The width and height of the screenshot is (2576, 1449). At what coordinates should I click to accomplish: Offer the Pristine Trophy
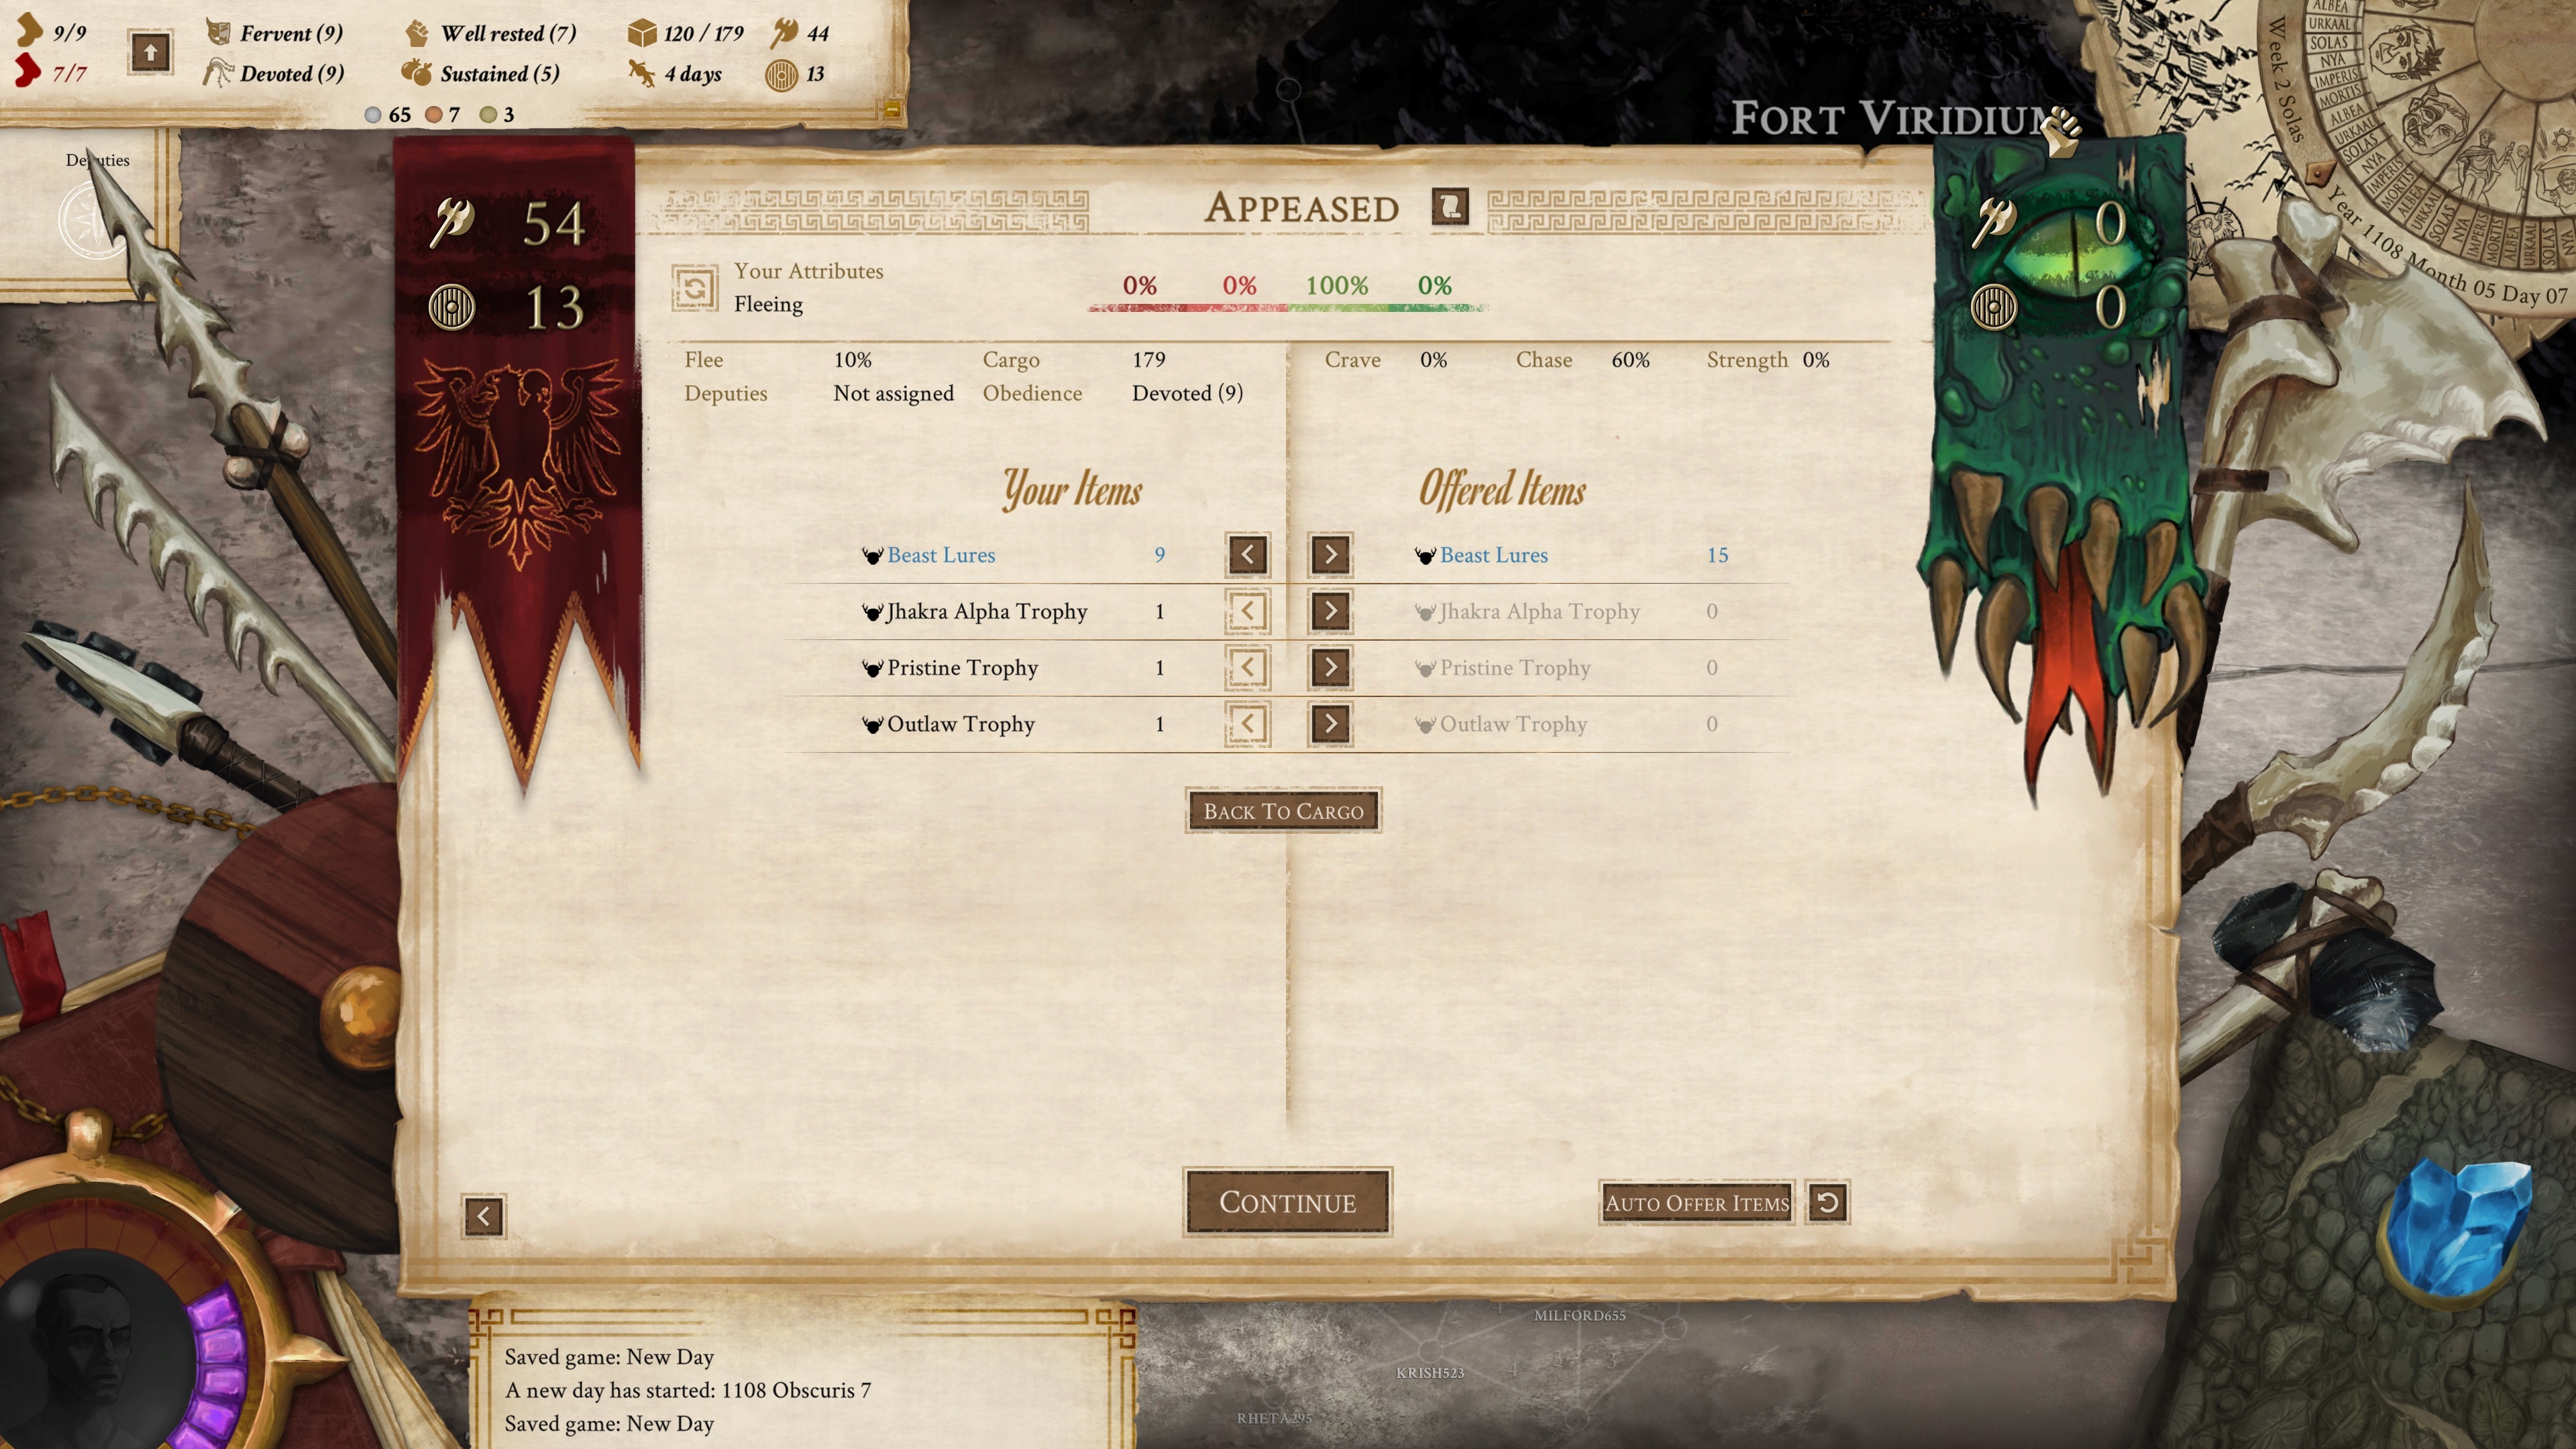(x=1330, y=667)
